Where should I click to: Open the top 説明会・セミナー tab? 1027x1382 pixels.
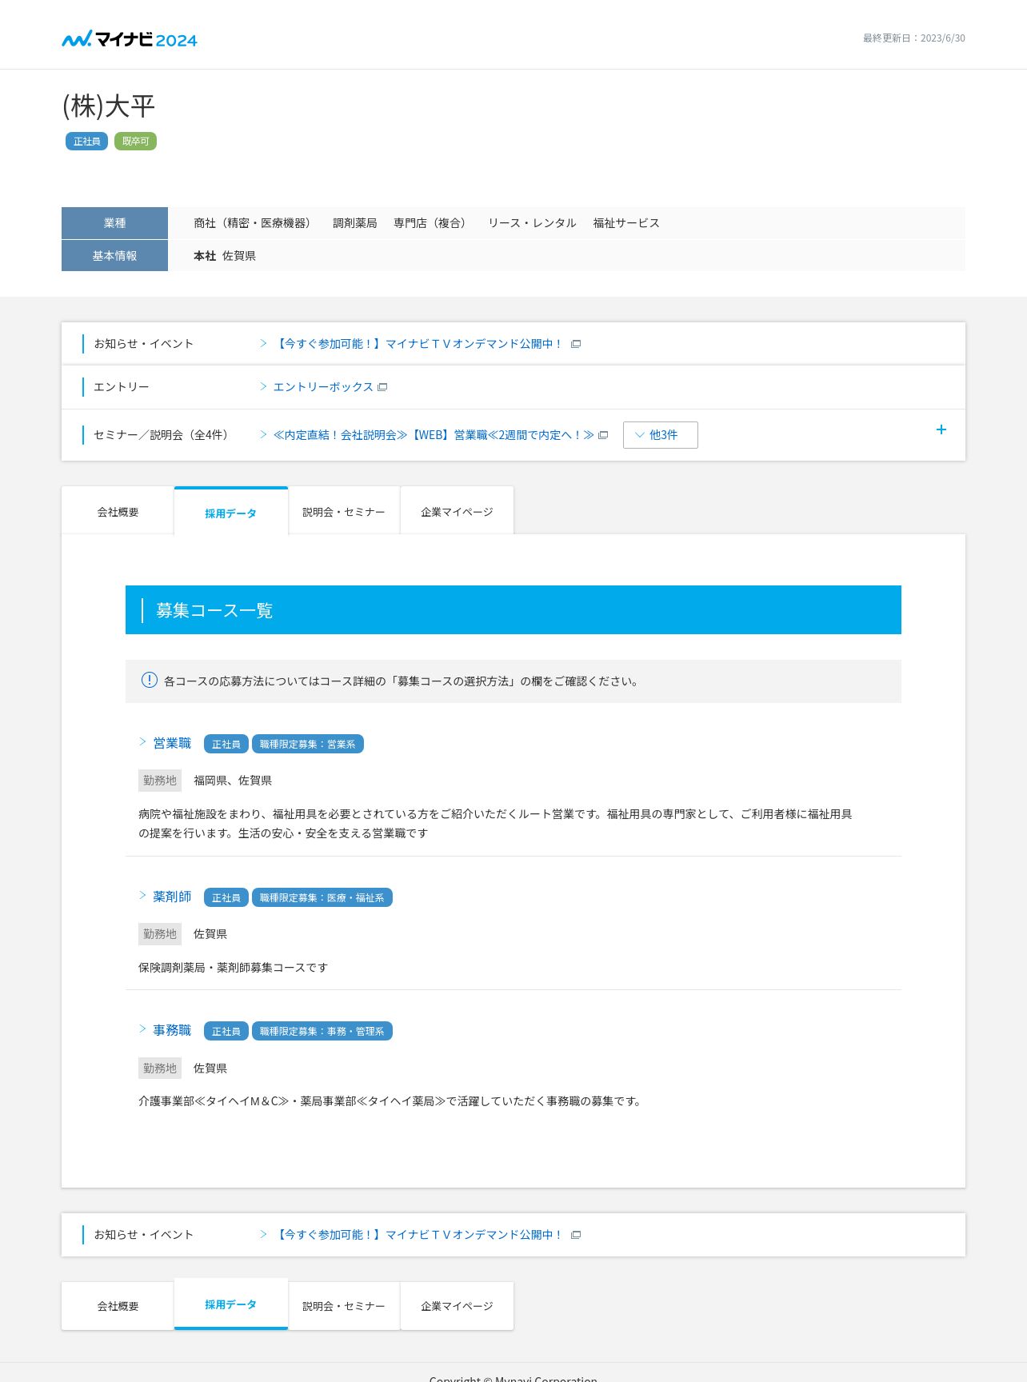coord(344,511)
